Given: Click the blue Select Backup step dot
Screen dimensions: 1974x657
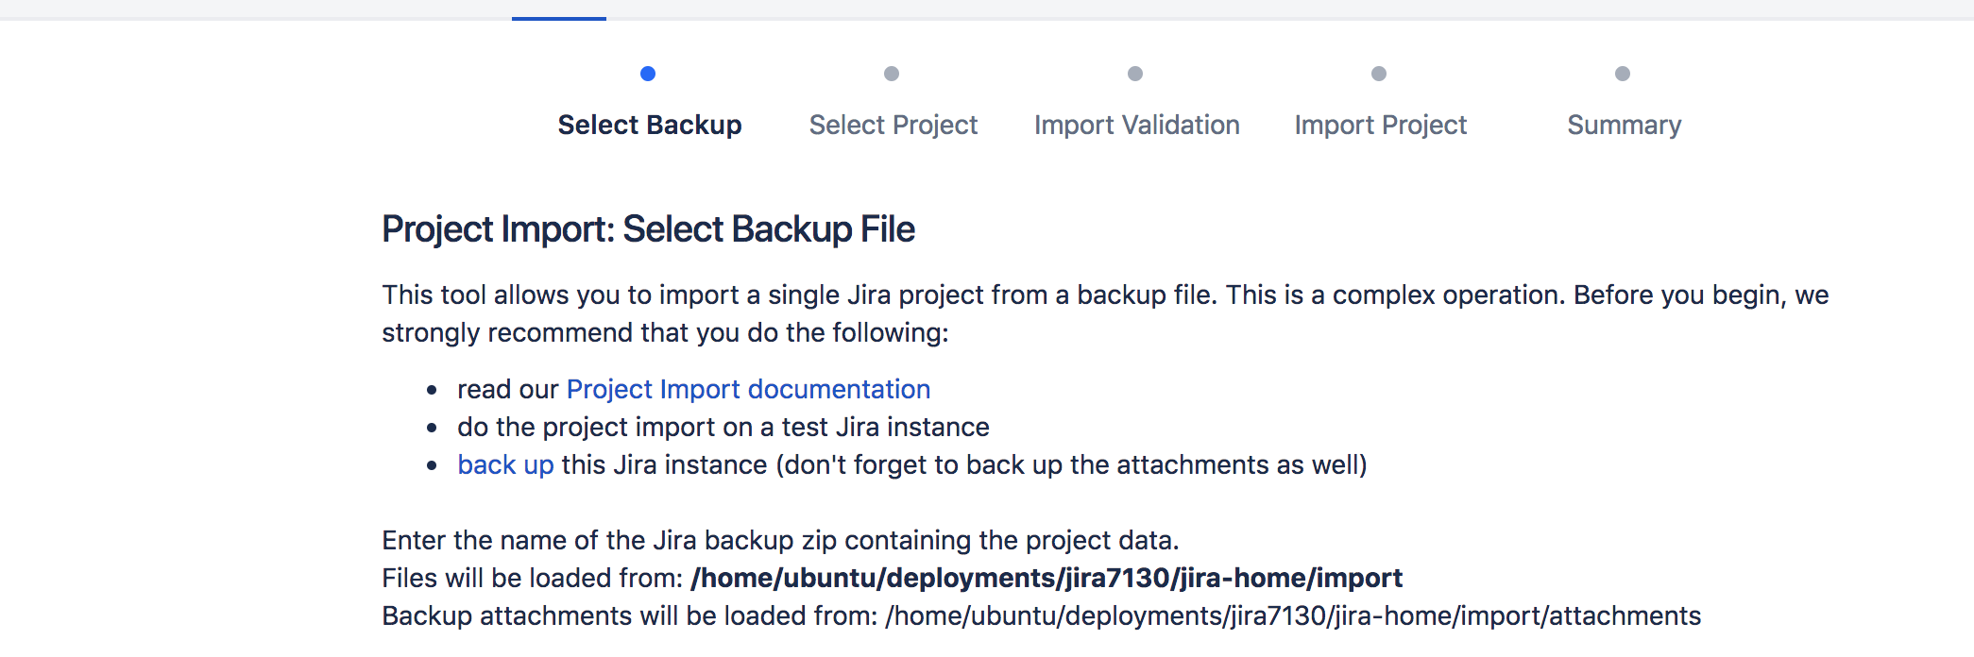Looking at the screenshot, I should click(648, 74).
